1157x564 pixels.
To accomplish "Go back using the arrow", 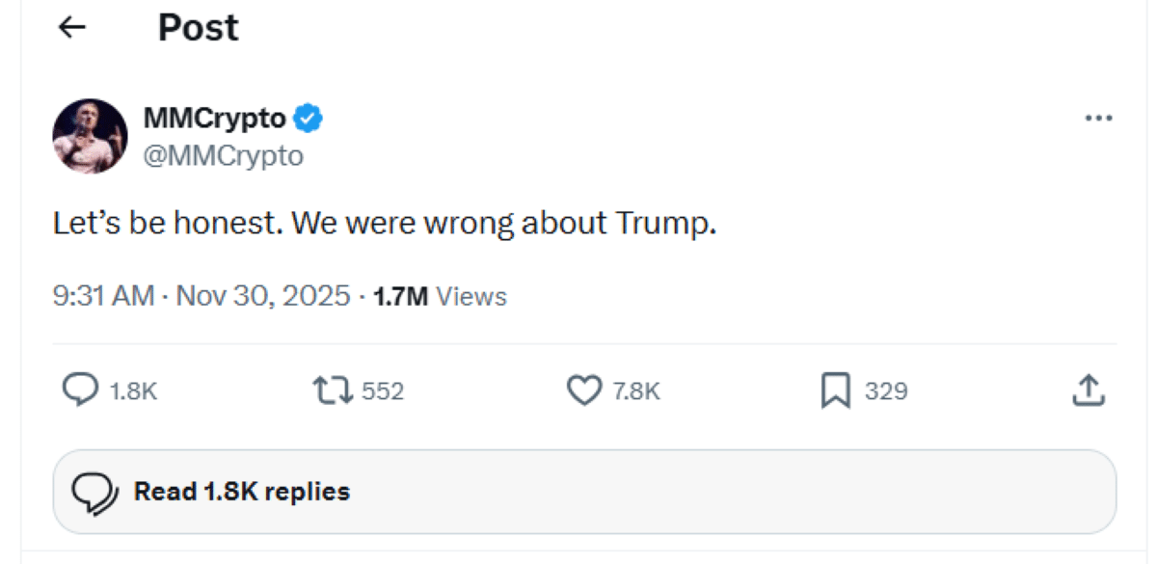I will pos(69,26).
